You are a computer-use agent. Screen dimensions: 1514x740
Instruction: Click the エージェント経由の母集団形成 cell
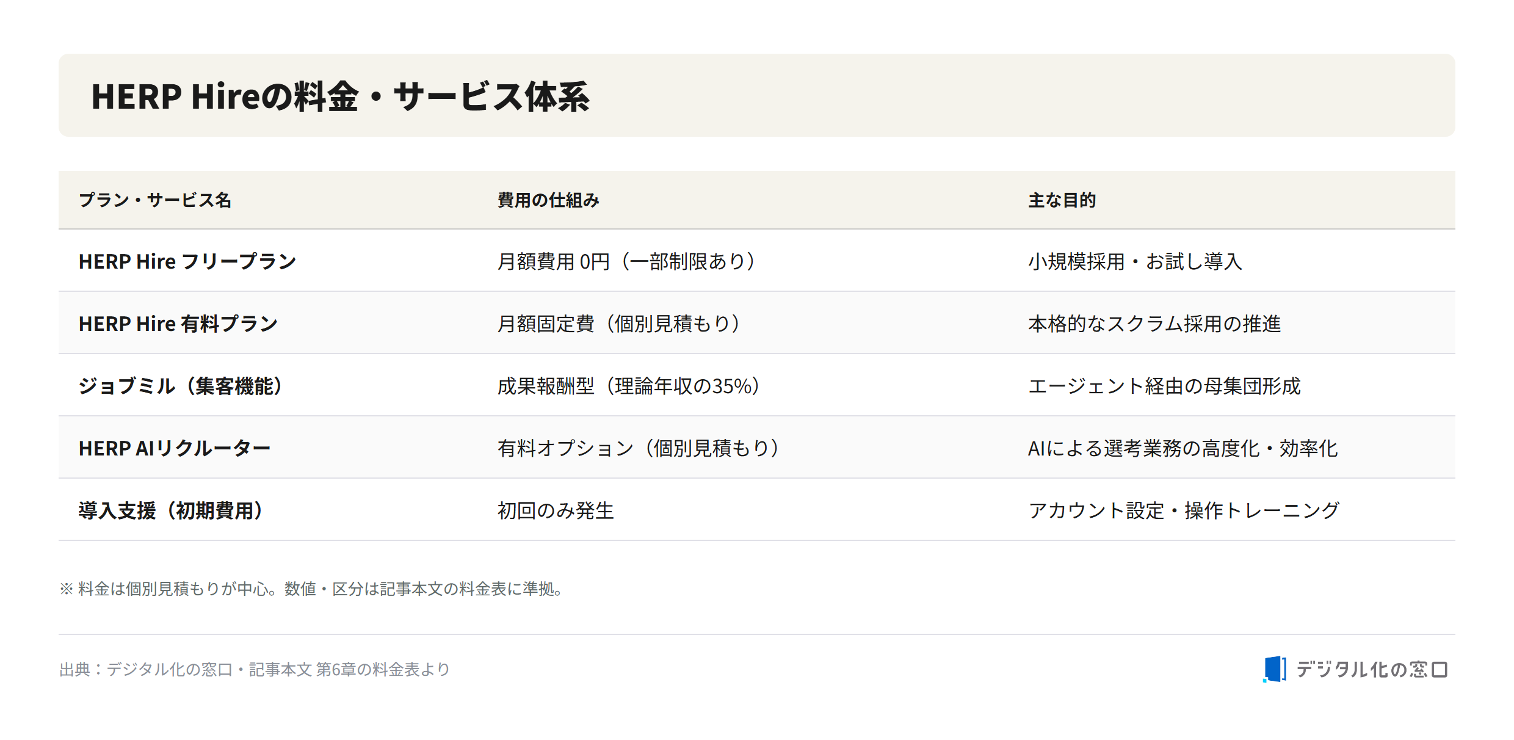[x=1165, y=386]
